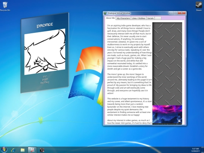Open the dark character taskbar icon
This screenshot has height=153, width=204.
point(42,150)
